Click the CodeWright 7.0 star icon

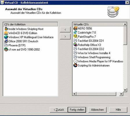pyautogui.click(x=75, y=32)
